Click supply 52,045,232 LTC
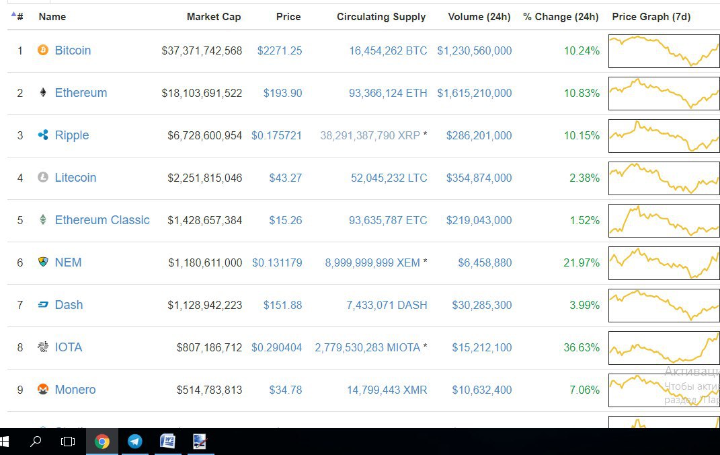 coord(389,178)
